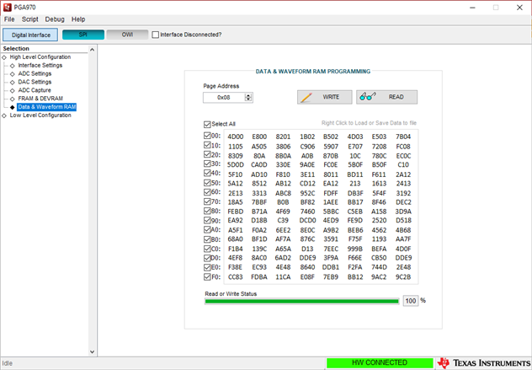Click Selection panel scroll up arrow
The width and height of the screenshot is (532, 370).
point(92,50)
